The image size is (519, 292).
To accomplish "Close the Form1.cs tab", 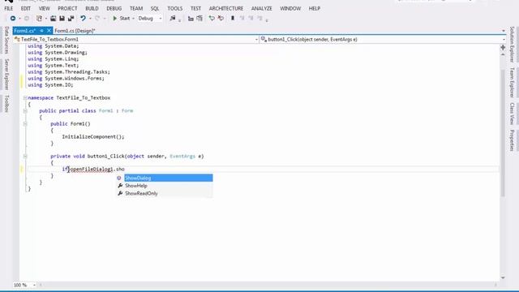I will pos(49,31).
